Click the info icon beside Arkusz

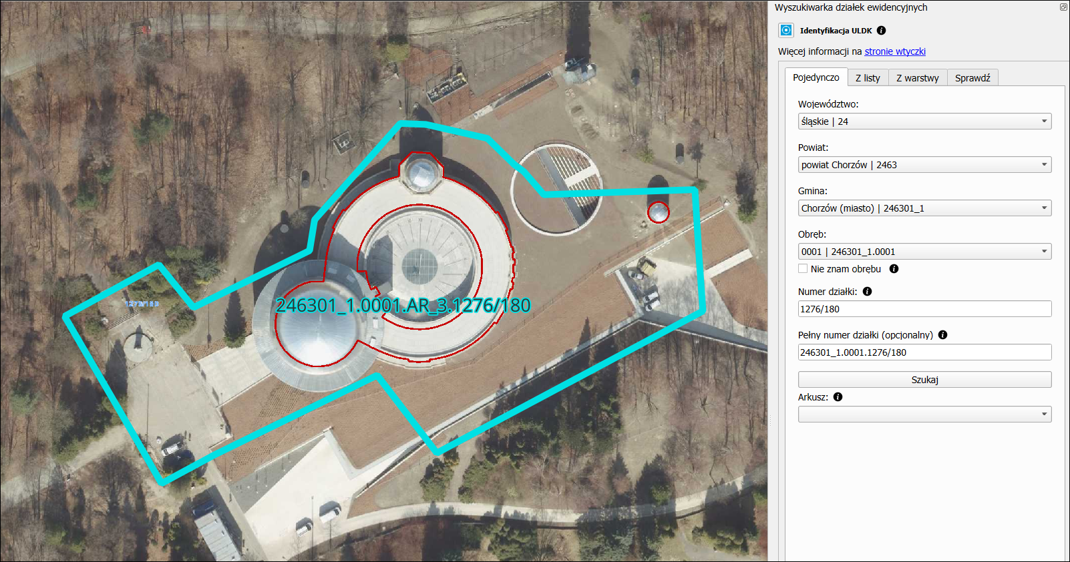[838, 397]
